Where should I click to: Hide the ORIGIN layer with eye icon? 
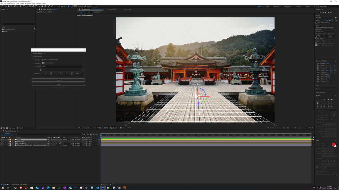[1, 140]
